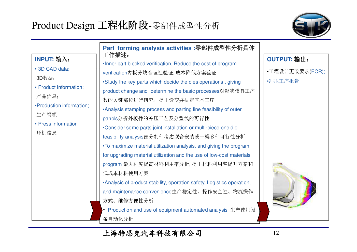The height and width of the screenshot is (252, 357).
Task: Click '低成本材料使用方案' line
Action: click(126, 174)
